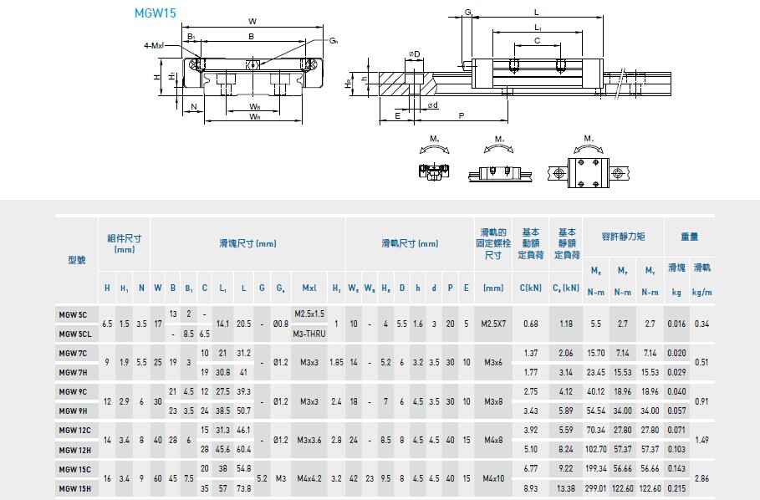Select the MGW 12H row label
This screenshot has height=500, width=760.
coord(74,449)
